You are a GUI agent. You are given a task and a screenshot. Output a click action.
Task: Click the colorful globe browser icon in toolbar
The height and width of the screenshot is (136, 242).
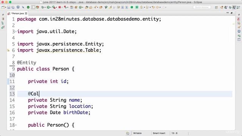click(37, 7)
